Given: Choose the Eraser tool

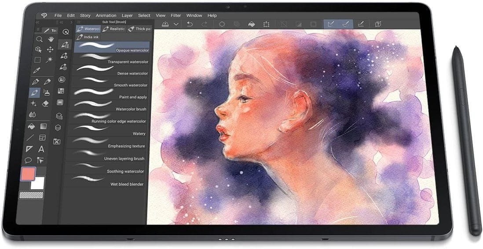Looking at the screenshot, I should tap(45, 104).
